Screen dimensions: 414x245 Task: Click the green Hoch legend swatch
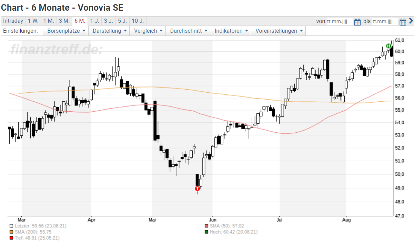tap(206, 232)
